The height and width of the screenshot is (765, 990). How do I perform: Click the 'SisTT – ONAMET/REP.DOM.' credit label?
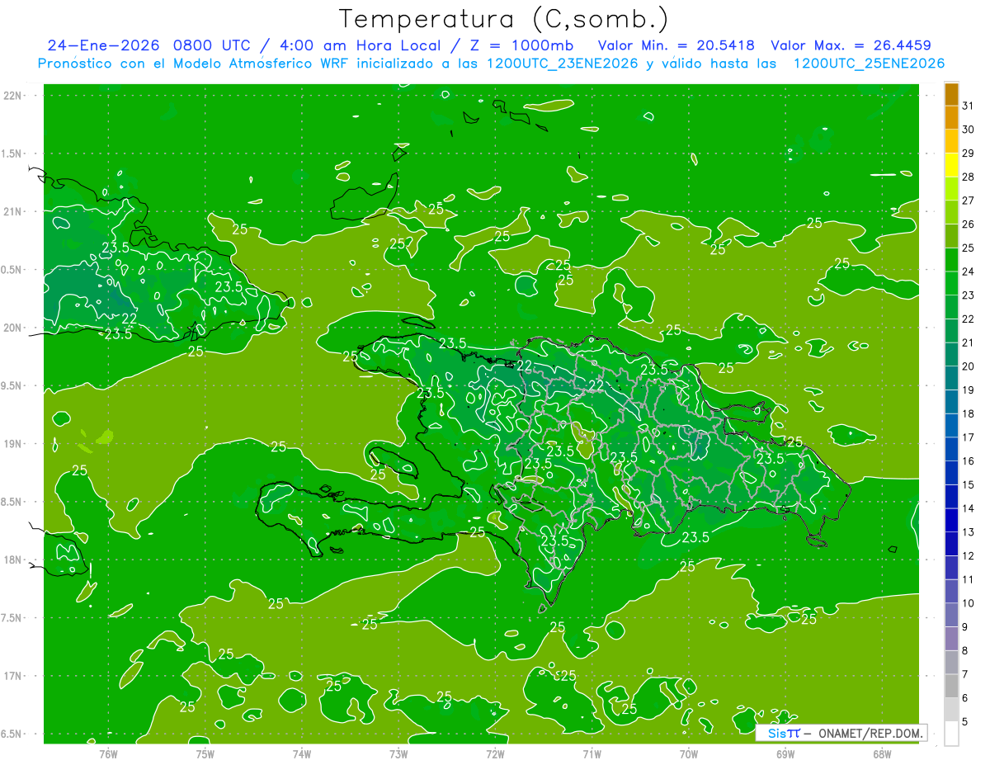pos(840,733)
